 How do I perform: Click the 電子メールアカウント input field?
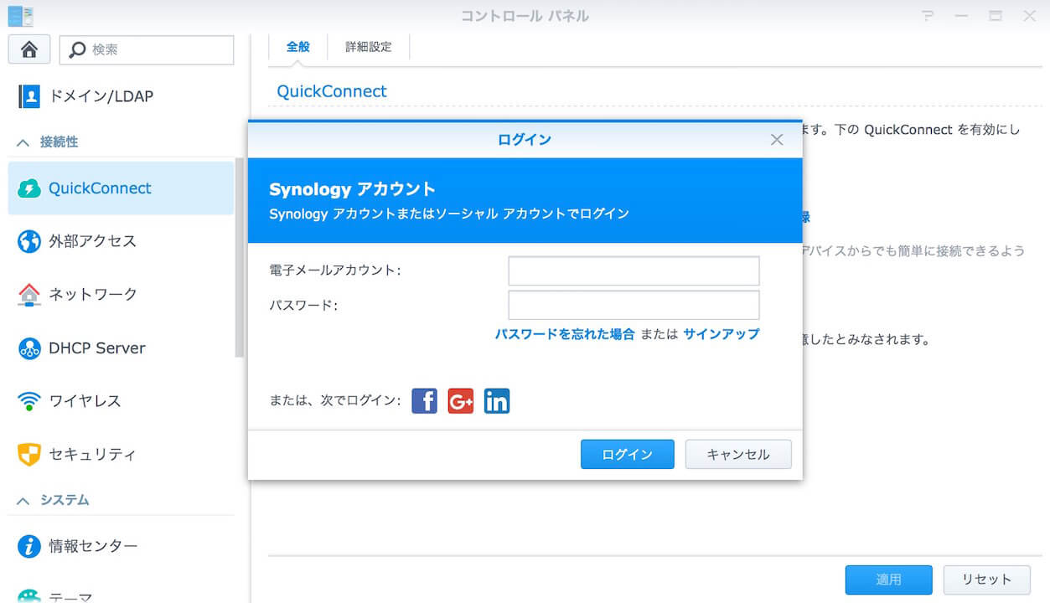(x=634, y=271)
